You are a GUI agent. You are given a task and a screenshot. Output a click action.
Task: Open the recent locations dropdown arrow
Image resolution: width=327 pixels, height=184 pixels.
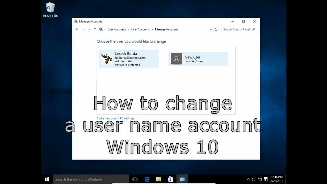click(89, 29)
